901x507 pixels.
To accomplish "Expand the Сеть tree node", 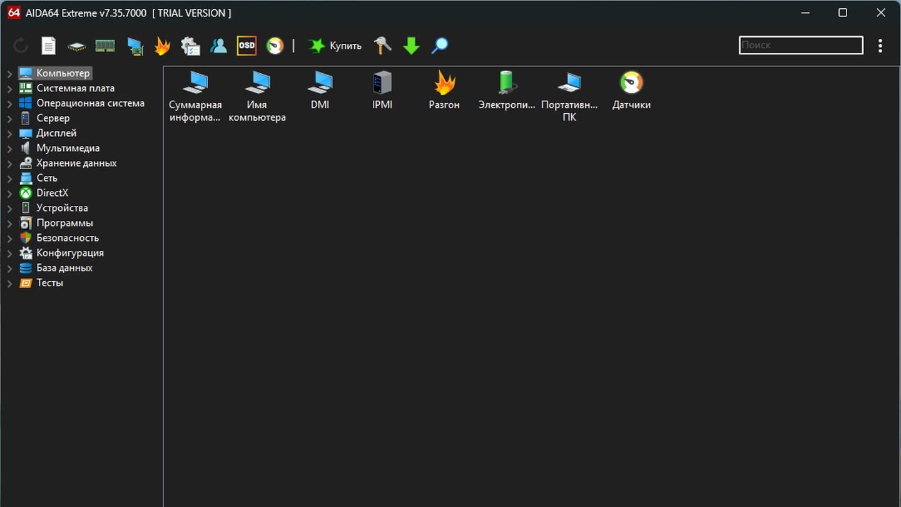I will [x=9, y=179].
